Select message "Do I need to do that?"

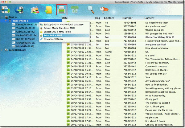(x=156, y=23)
